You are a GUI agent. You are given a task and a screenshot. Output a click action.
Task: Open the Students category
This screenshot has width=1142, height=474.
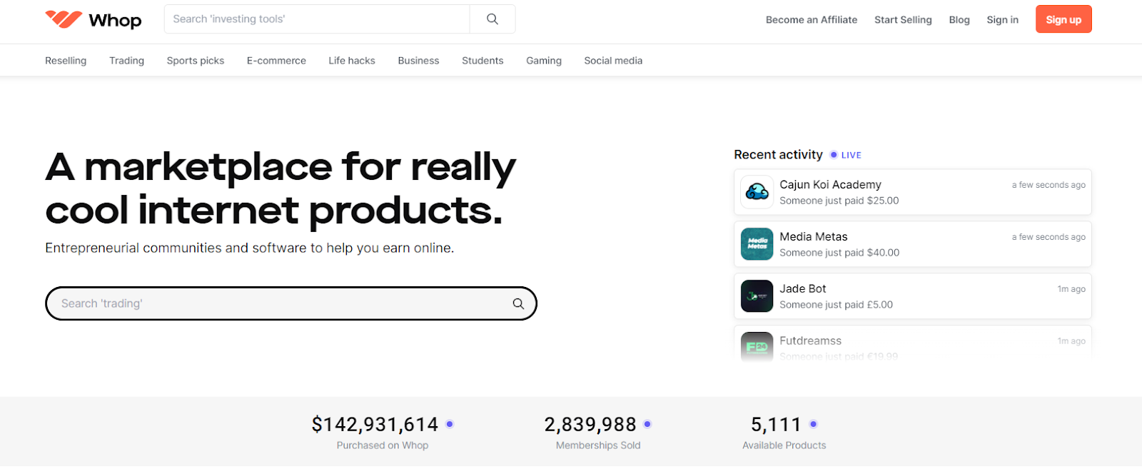pyautogui.click(x=482, y=61)
